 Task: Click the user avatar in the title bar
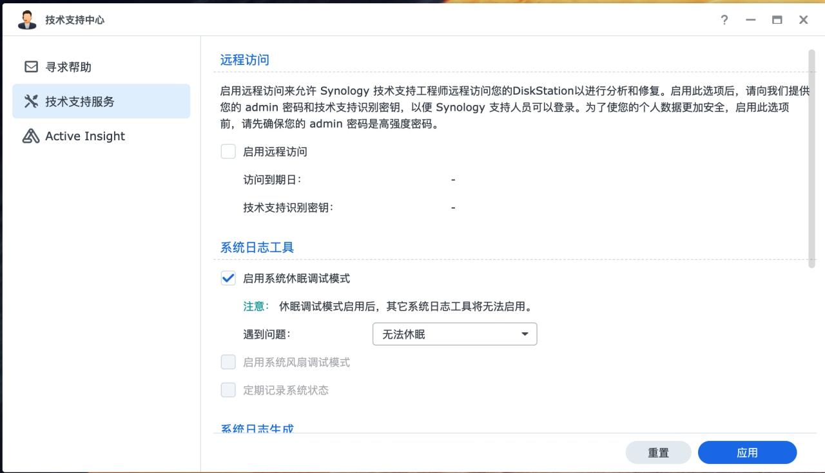point(26,19)
